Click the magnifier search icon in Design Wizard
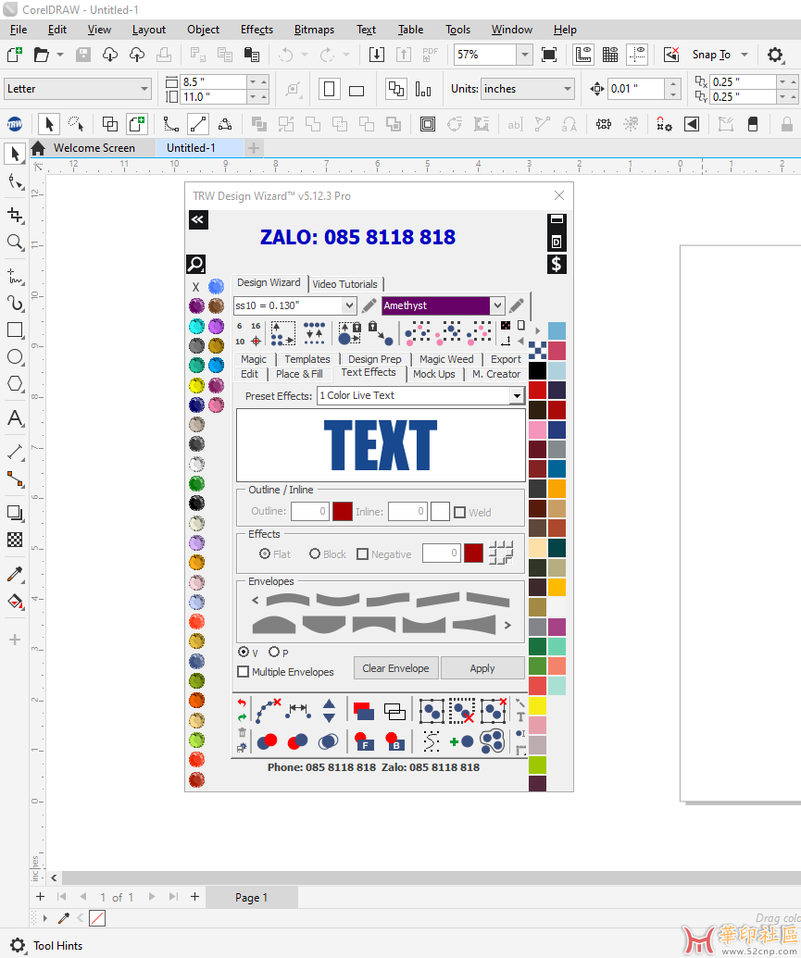801x958 pixels. point(195,264)
